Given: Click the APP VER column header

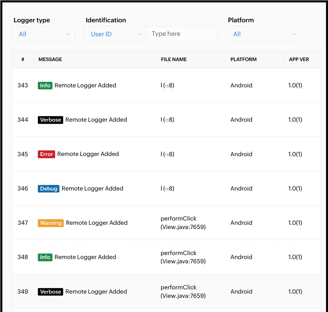Looking at the screenshot, I should coord(299,60).
